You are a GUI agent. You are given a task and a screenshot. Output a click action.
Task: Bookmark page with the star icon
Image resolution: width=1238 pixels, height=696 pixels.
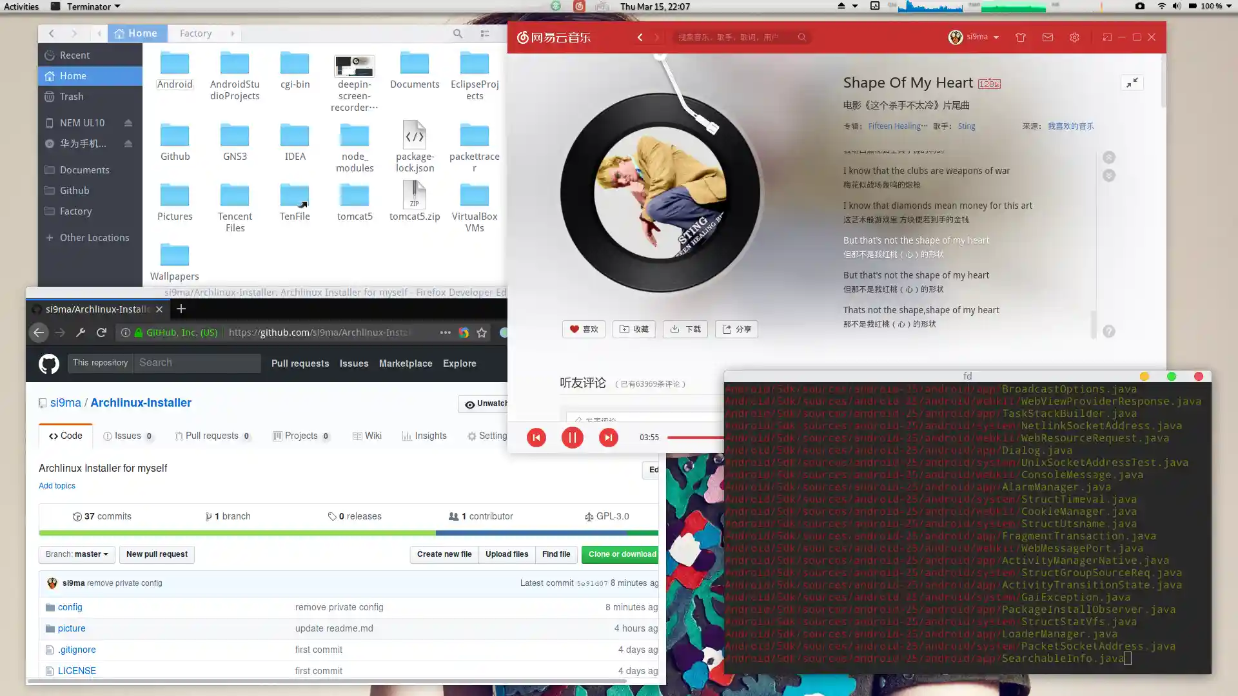point(482,333)
